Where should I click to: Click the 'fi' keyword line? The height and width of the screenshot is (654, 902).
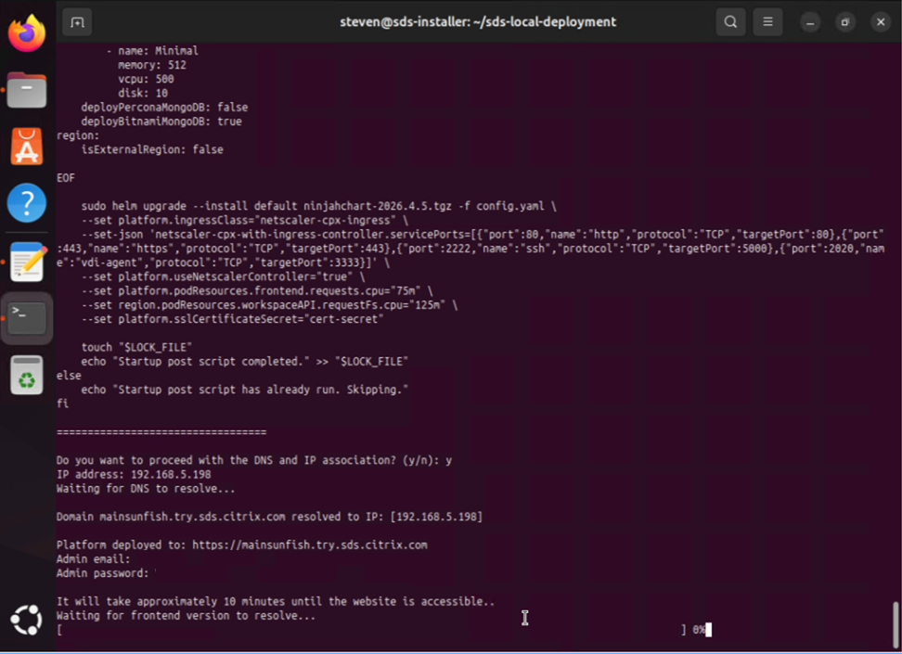[x=62, y=404]
